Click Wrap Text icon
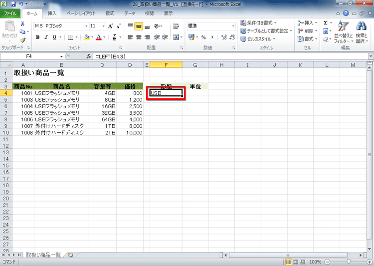The height and width of the screenshot is (266, 374). [x=176, y=26]
